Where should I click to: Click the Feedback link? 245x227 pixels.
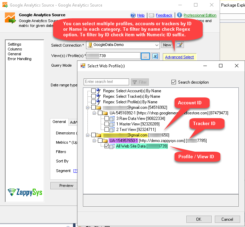point(164,15)
